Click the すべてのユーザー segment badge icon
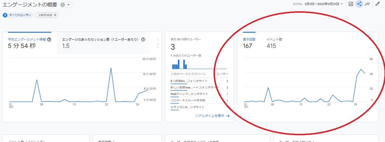Viewport: 385px width, 142px height. (5, 15)
